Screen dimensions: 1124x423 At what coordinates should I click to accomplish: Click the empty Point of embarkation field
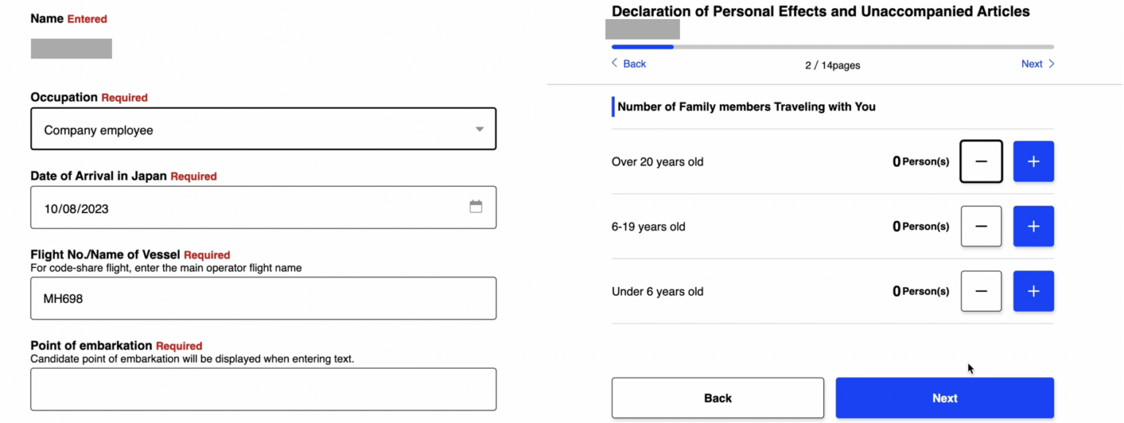tap(263, 389)
